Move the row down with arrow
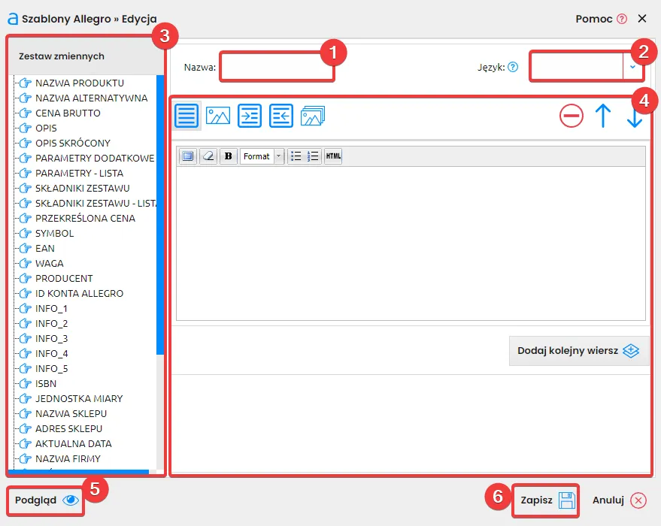Image resolution: width=661 pixels, height=526 pixels. pyautogui.click(x=634, y=117)
